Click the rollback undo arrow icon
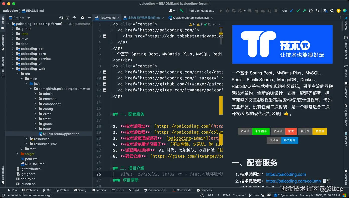 pos(317,11)
